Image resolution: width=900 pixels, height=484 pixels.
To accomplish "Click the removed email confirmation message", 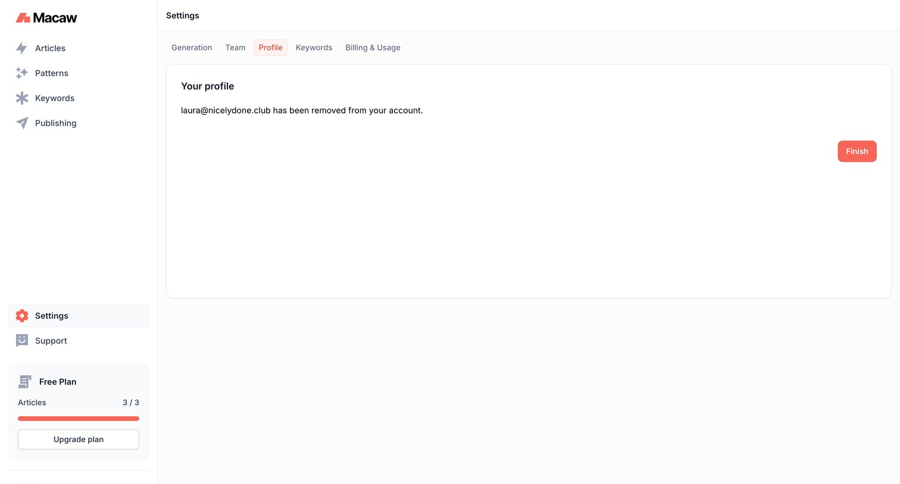I will (302, 111).
